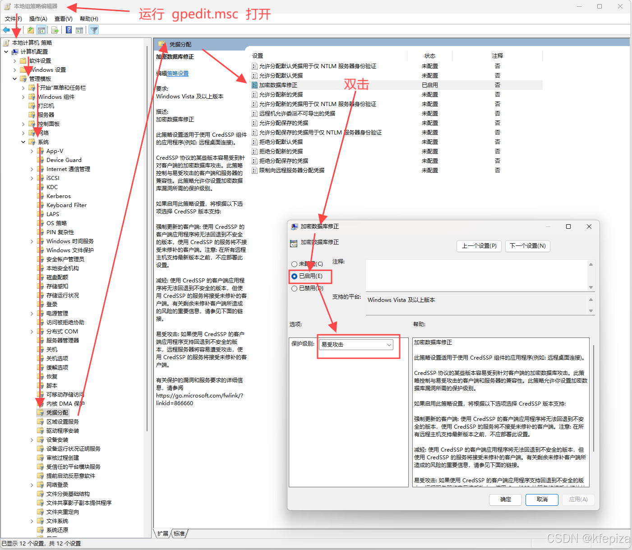Click the 允许分配新的凭据 policy setting icon

pyautogui.click(x=254, y=95)
